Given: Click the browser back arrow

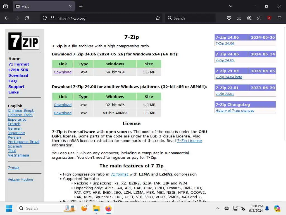Looking at the screenshot, I should pos(7,18).
